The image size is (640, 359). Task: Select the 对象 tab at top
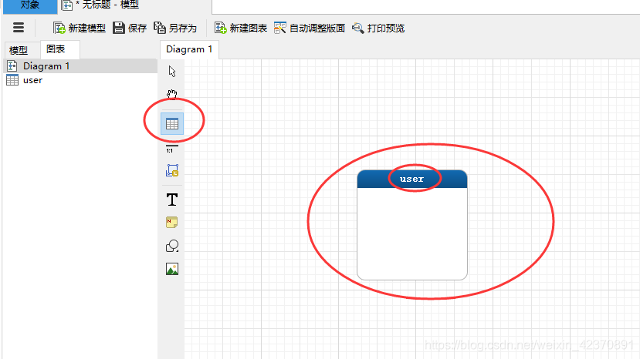pyautogui.click(x=30, y=5)
